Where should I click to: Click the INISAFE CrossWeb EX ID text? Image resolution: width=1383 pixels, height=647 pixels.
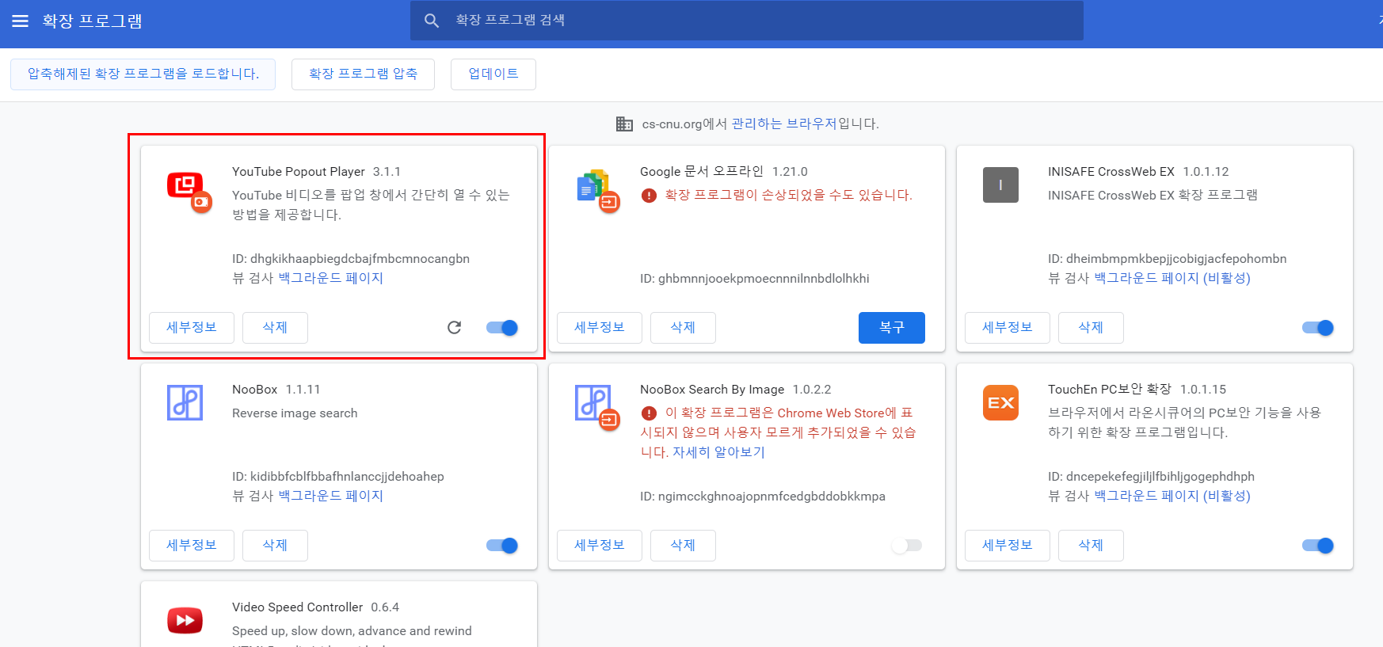pyautogui.click(x=1167, y=259)
